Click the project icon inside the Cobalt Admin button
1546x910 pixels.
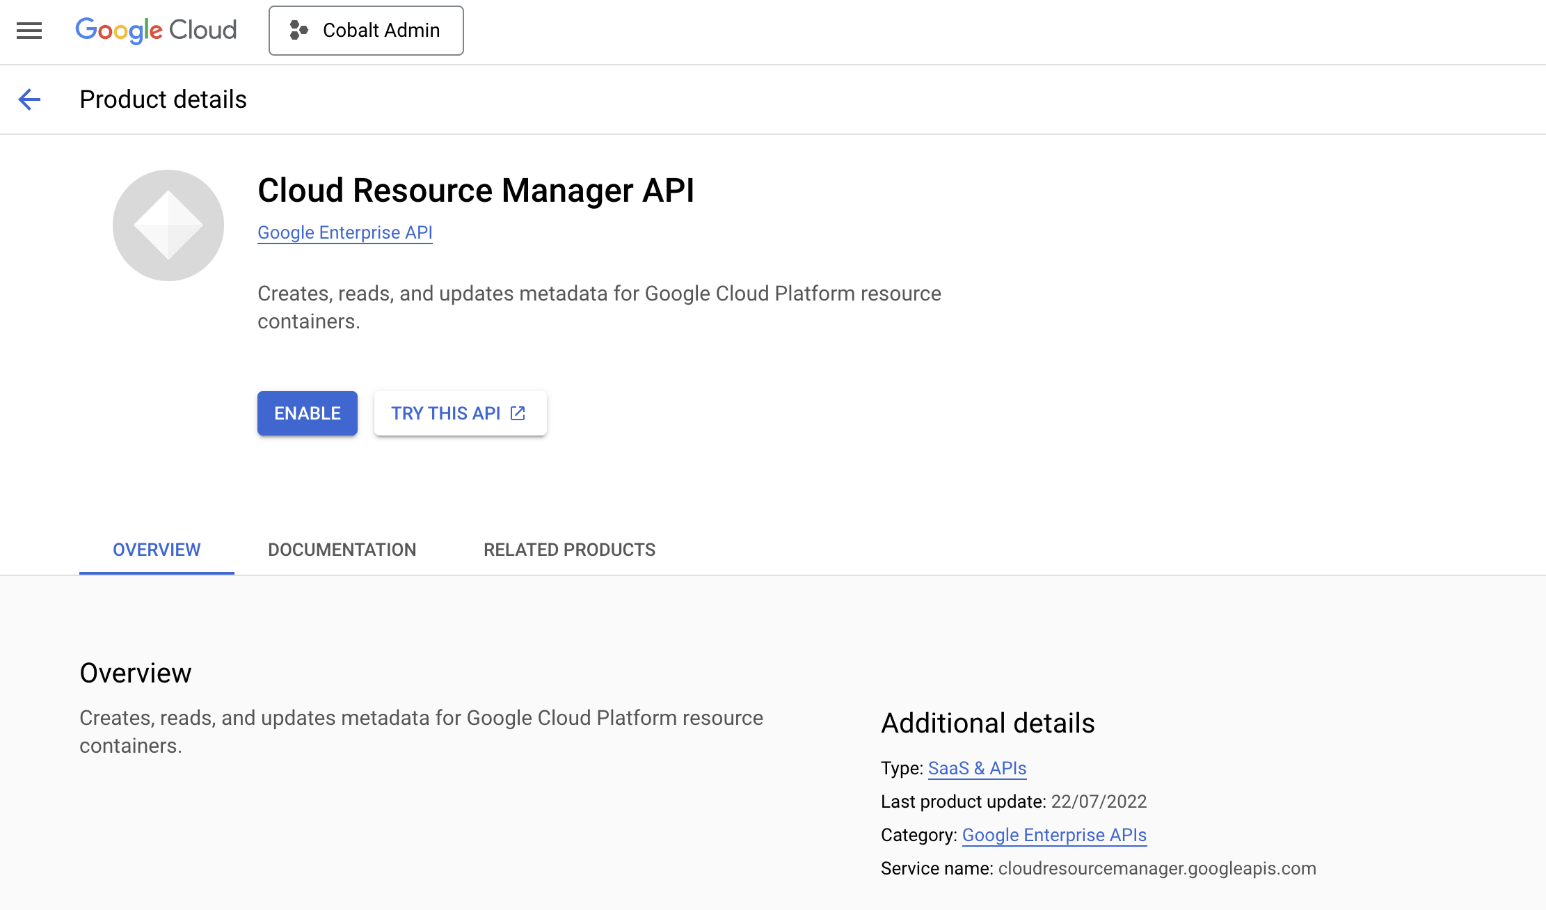tap(299, 30)
